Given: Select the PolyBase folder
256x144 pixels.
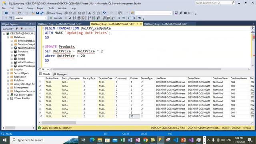Looking at the screenshot, I should tap(19, 80).
